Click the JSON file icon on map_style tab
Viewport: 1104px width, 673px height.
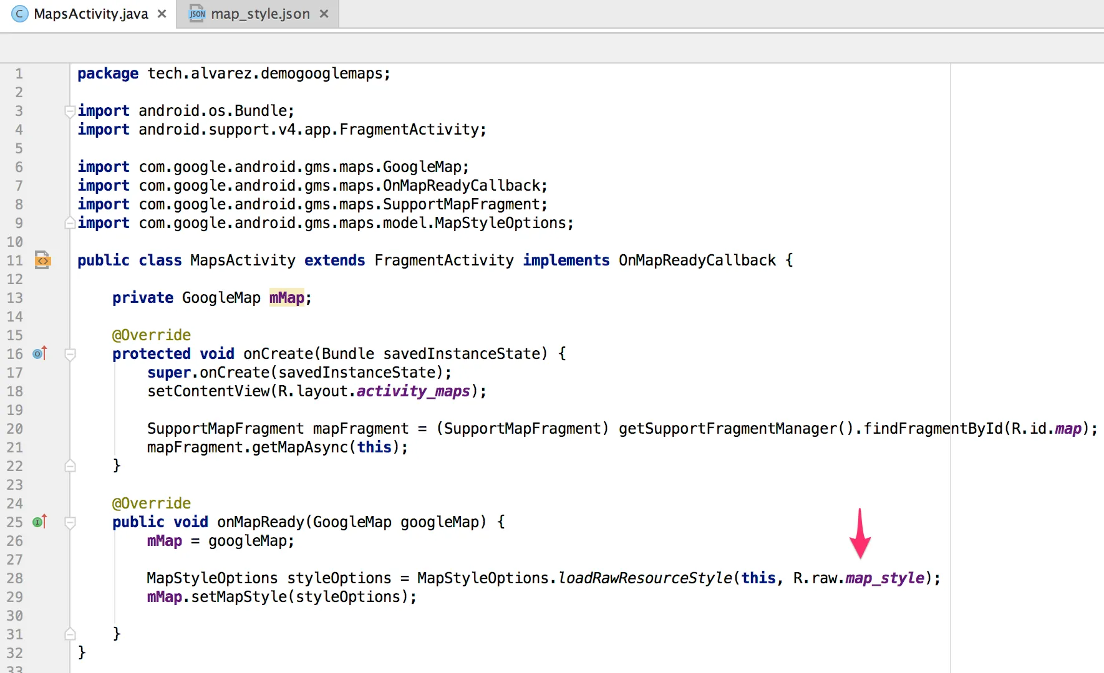tap(197, 14)
